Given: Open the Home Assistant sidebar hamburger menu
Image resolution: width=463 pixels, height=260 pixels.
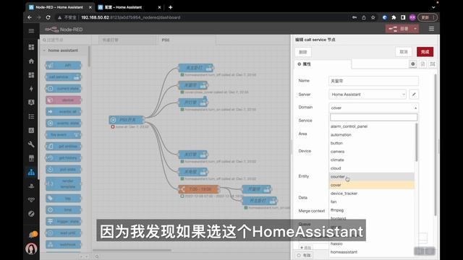Looking at the screenshot, I should click(x=31, y=30).
